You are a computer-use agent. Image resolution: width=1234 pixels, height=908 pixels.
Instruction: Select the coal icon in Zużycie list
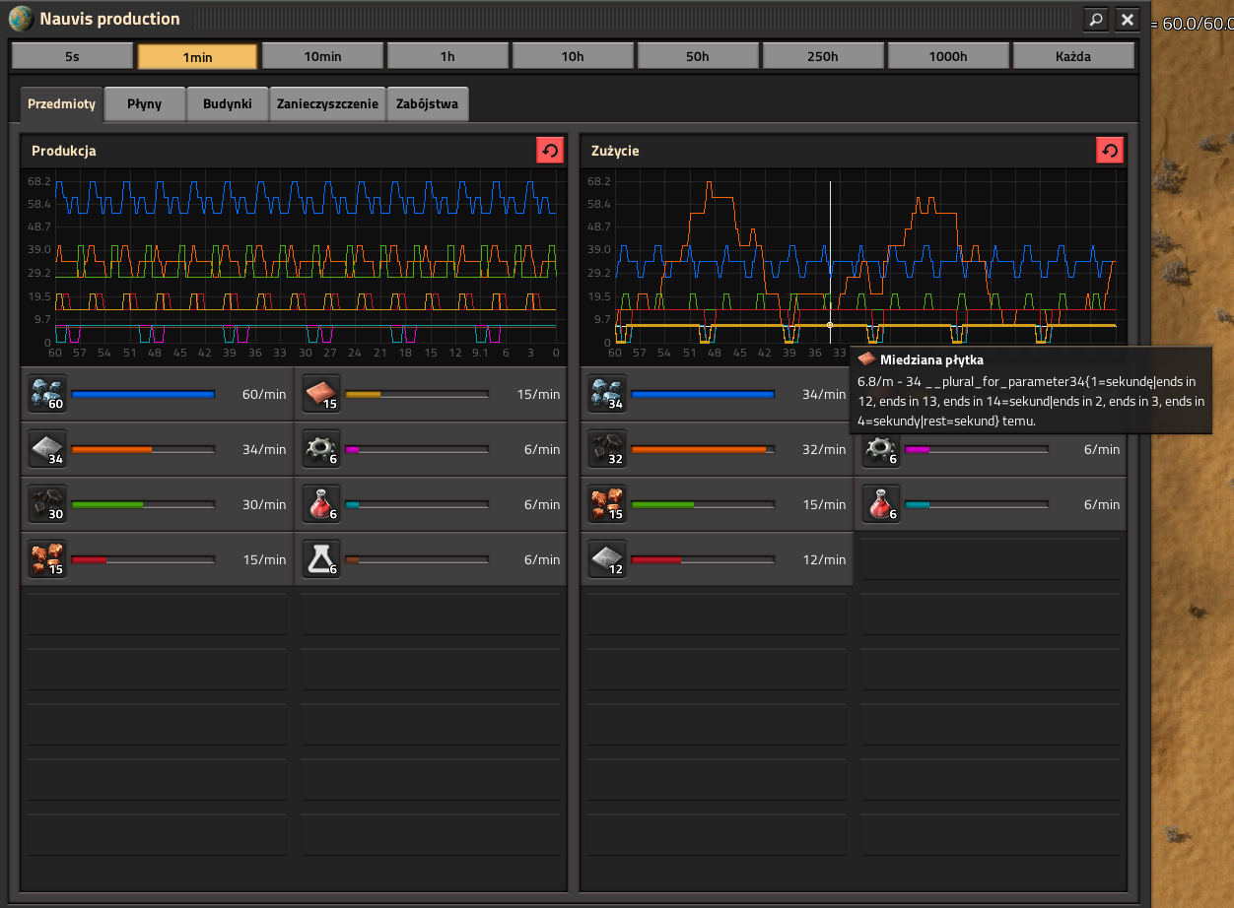(x=607, y=449)
